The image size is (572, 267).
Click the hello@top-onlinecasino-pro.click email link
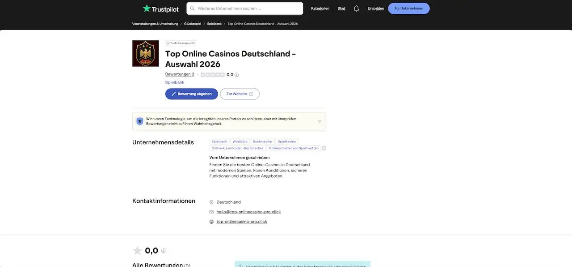248,212
